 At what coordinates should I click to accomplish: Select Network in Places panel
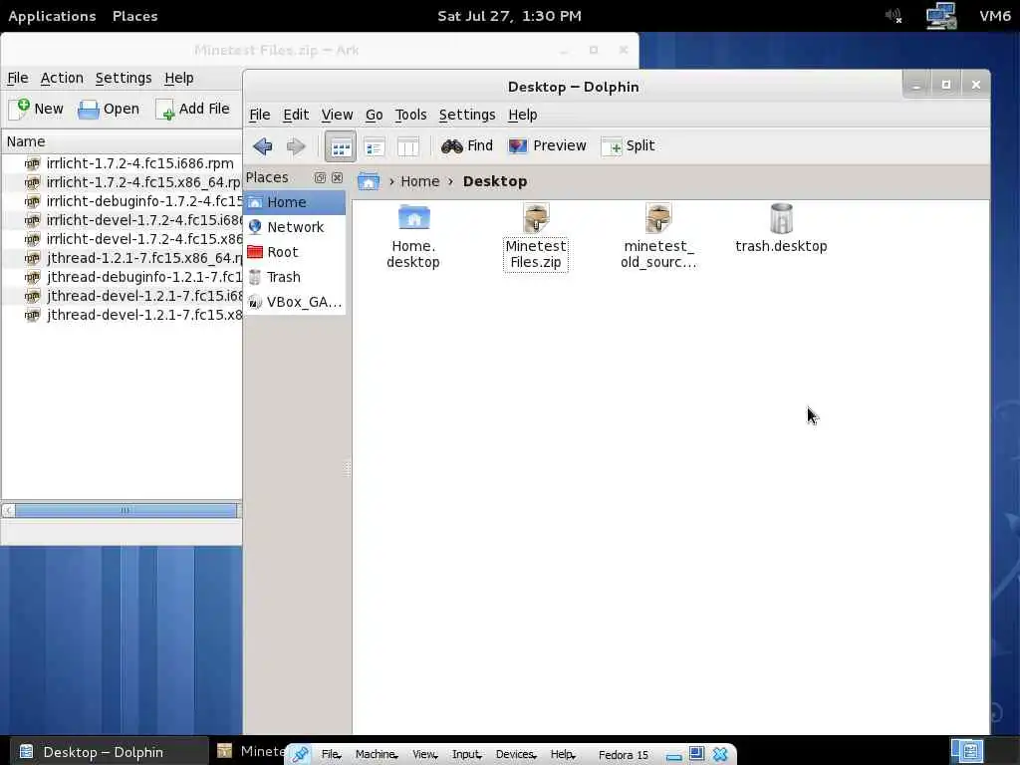295,227
